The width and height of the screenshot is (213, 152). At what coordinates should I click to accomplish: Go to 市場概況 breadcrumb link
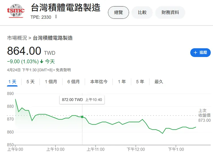pos(17,38)
